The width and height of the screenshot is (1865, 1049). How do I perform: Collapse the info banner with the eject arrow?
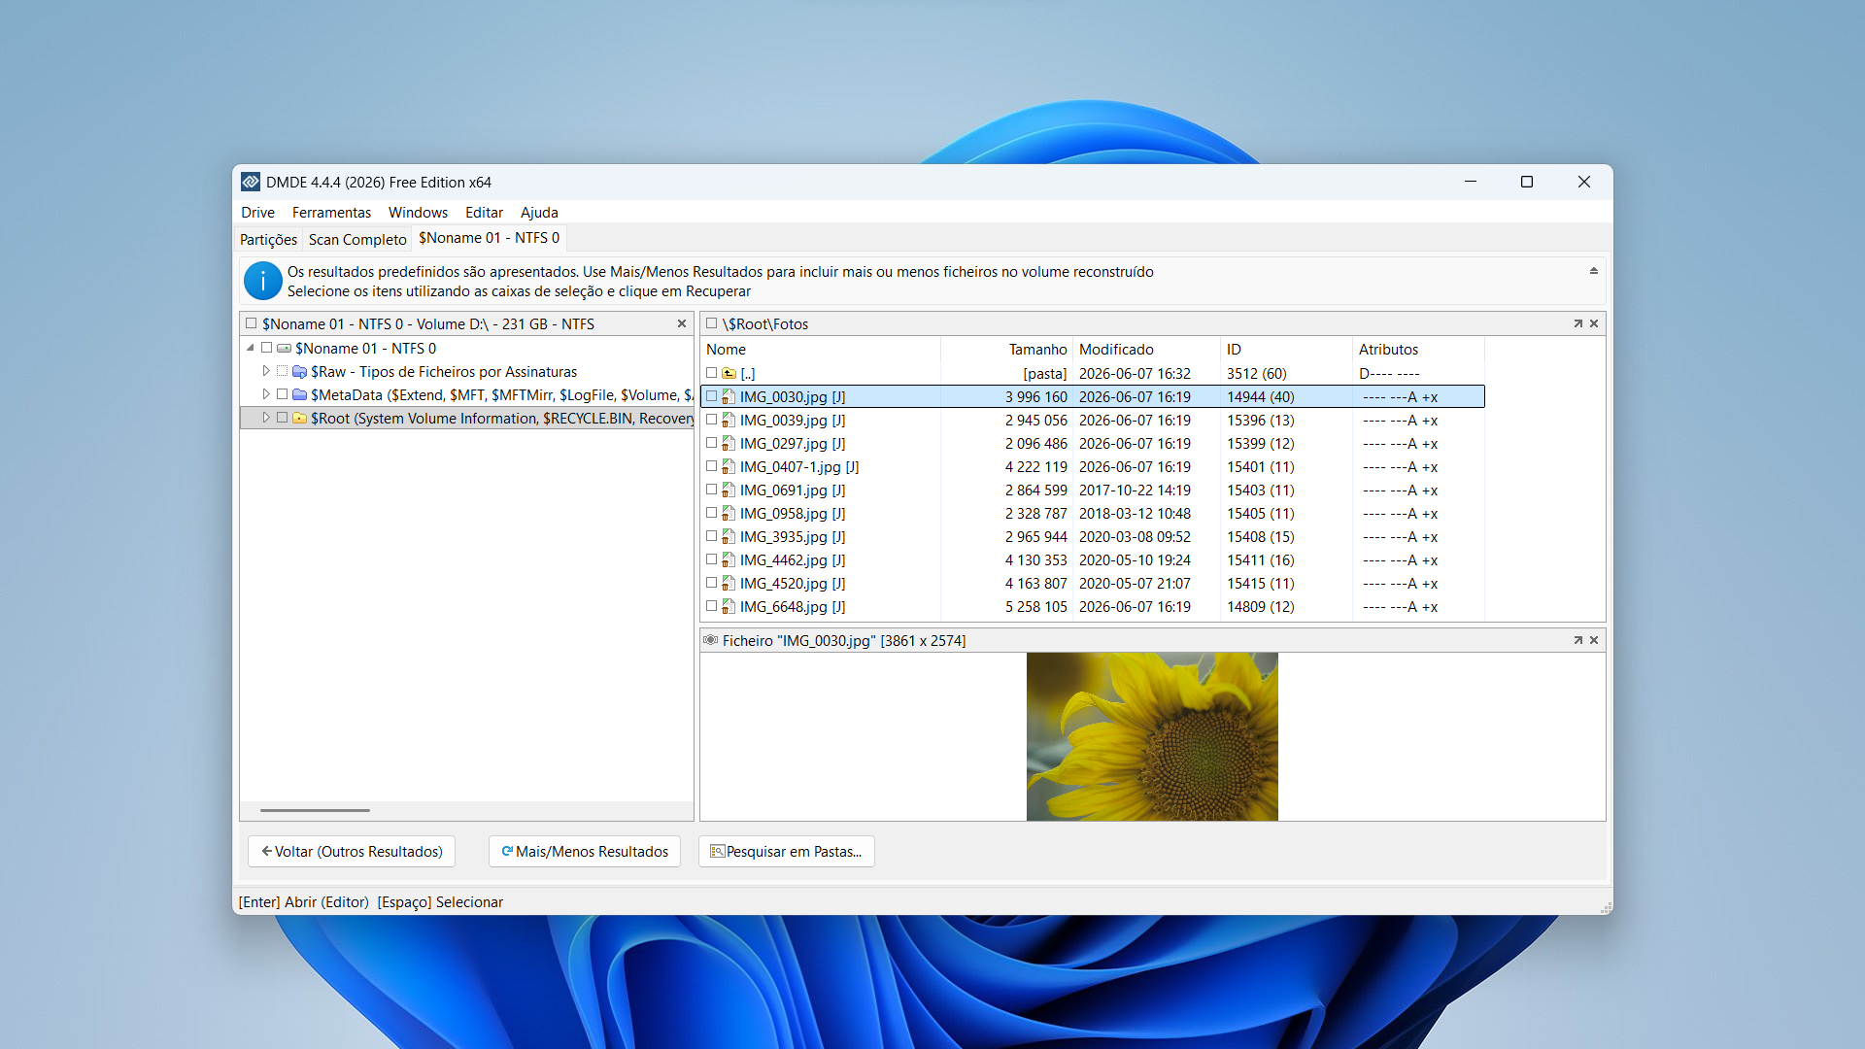1593,271
